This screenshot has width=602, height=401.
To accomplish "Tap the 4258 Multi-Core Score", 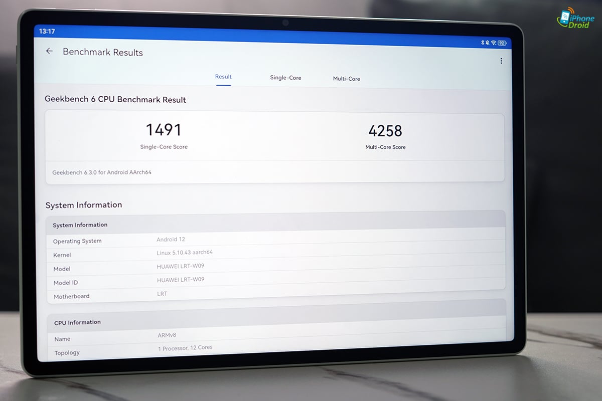I will tap(385, 131).
